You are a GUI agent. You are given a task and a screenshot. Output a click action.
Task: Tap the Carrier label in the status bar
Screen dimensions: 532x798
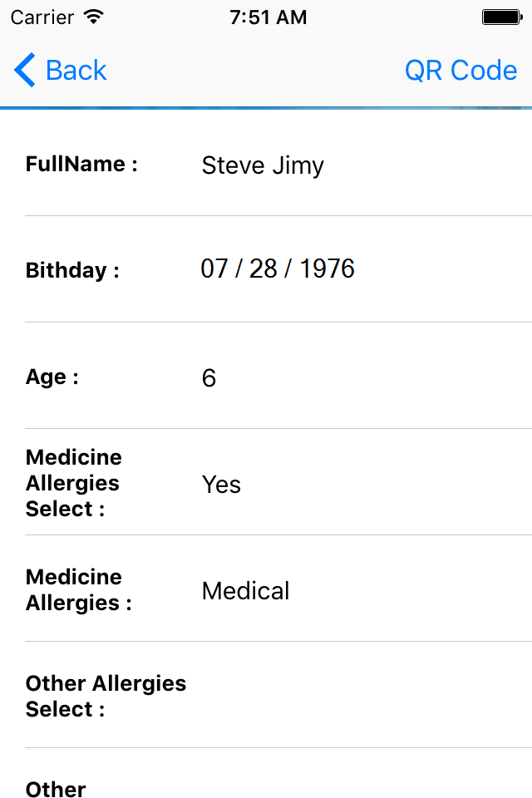pos(41,17)
